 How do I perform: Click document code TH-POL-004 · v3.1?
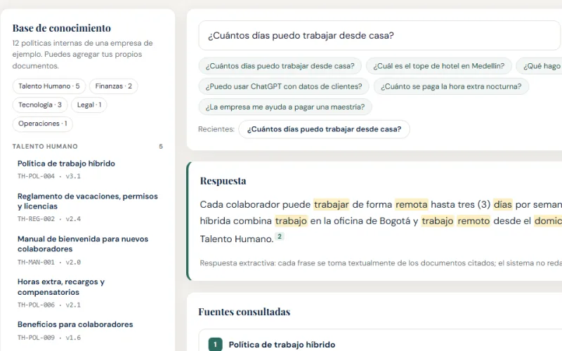tap(49, 176)
